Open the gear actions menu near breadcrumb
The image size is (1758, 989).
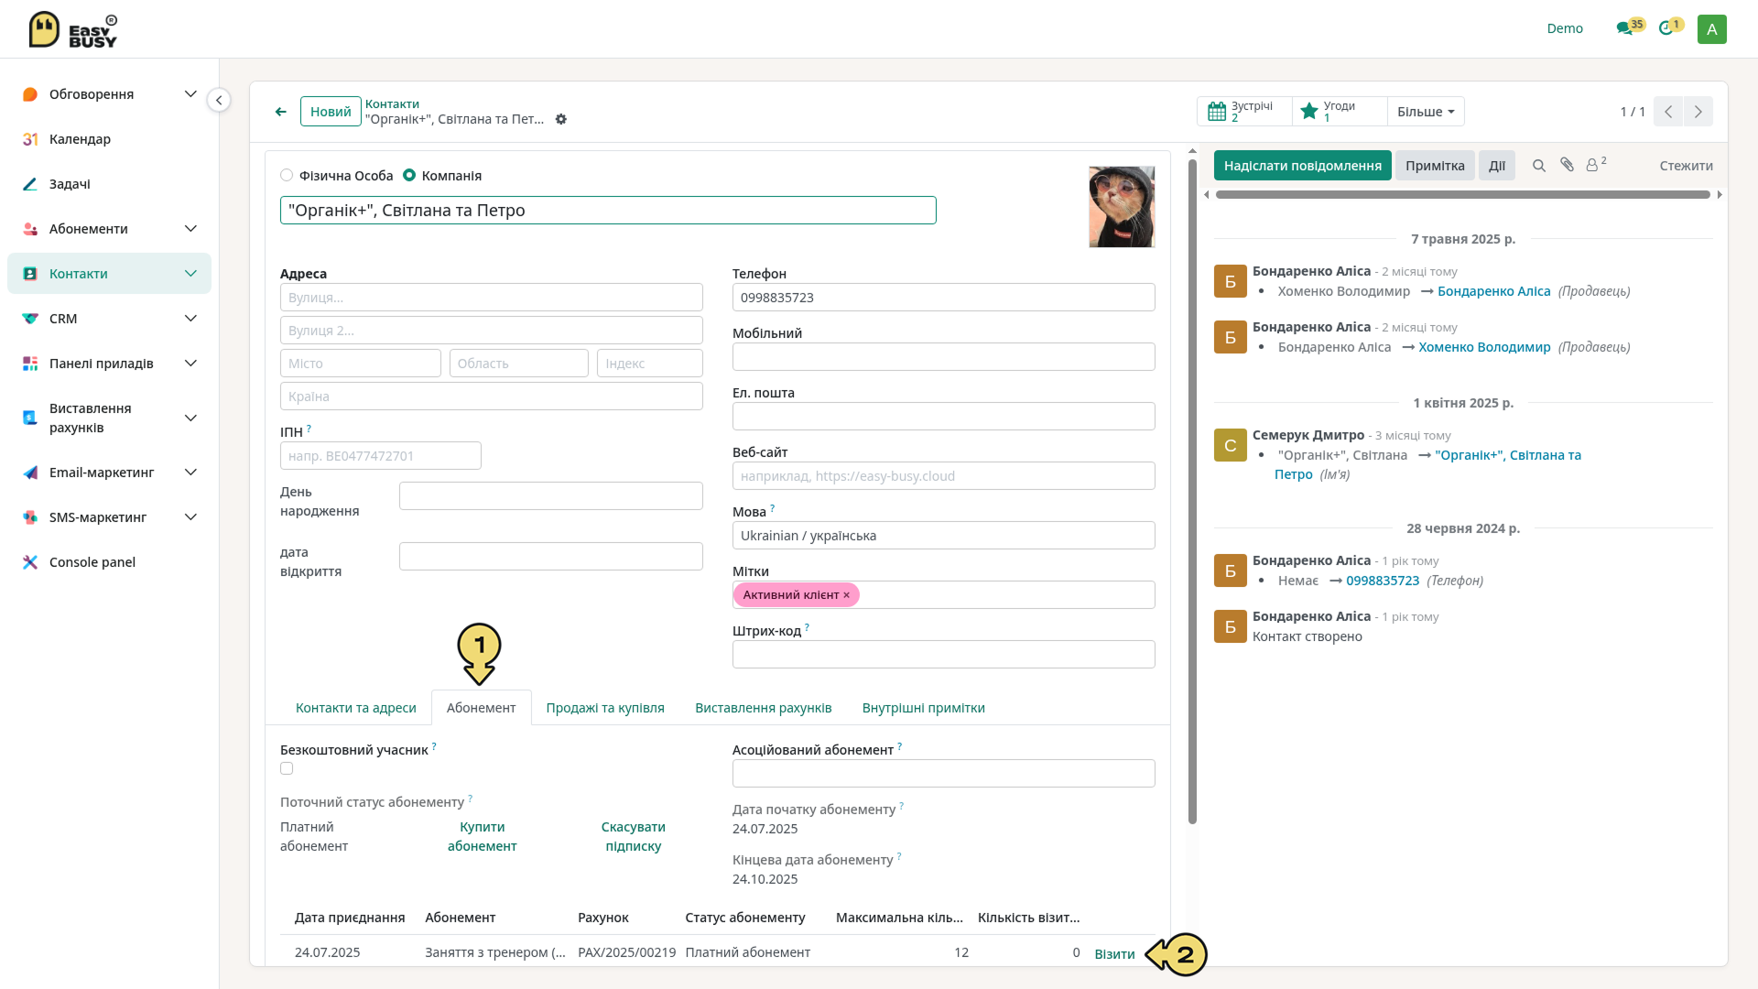pos(561,119)
